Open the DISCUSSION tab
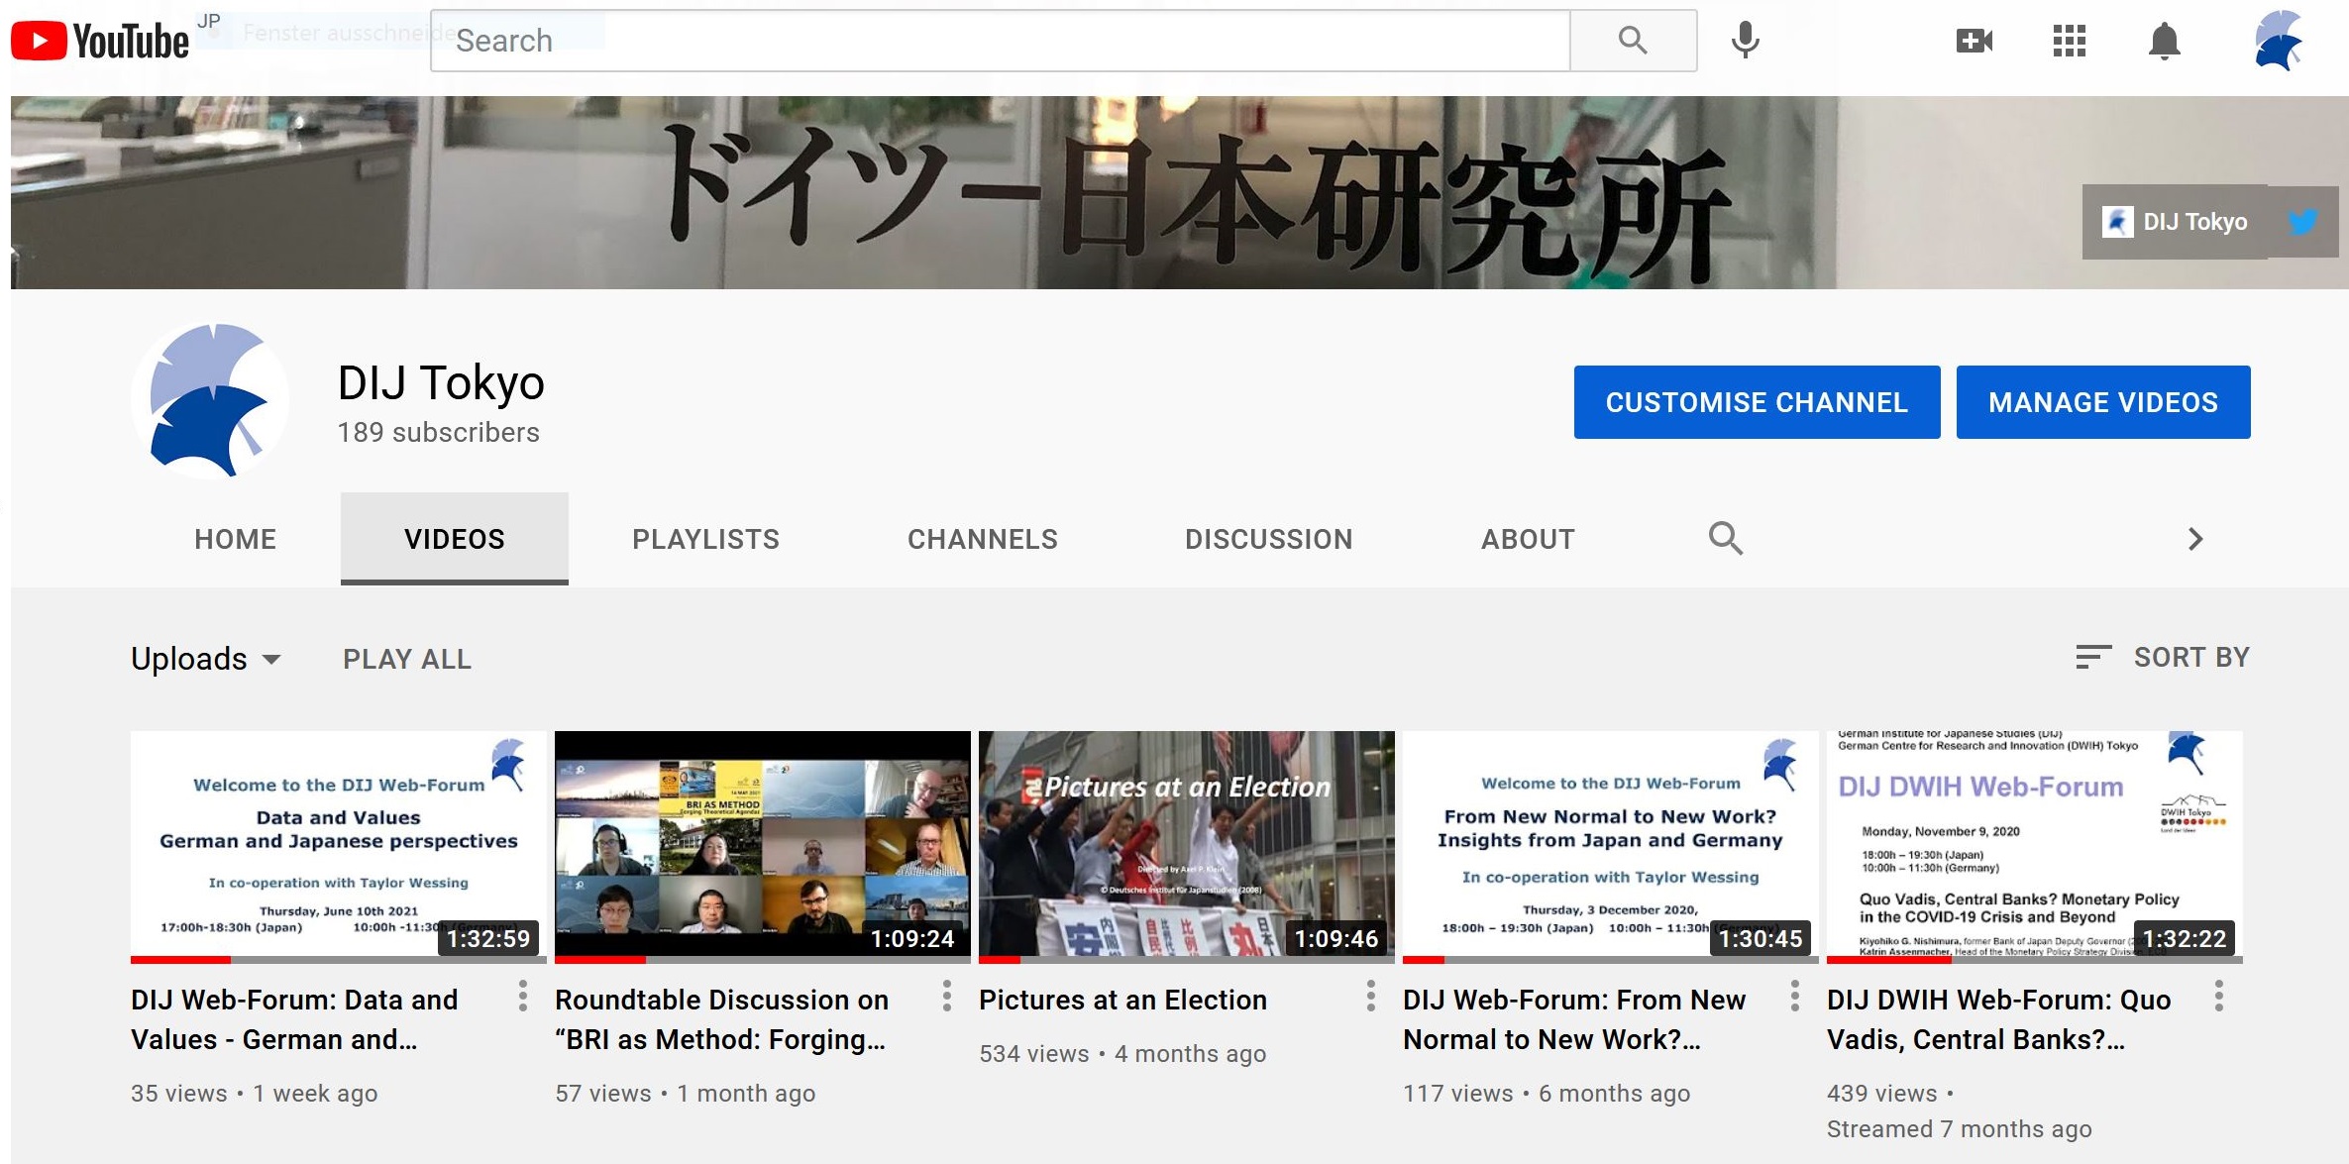 (x=1269, y=539)
